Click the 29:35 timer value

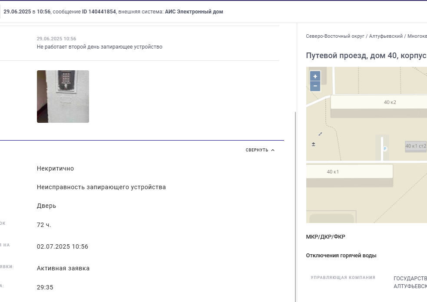tap(45, 287)
